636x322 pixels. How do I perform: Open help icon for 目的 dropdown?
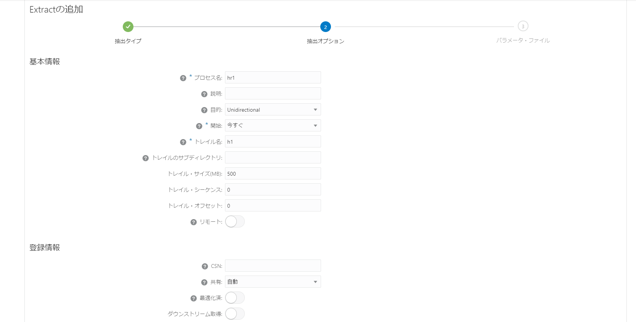click(204, 110)
